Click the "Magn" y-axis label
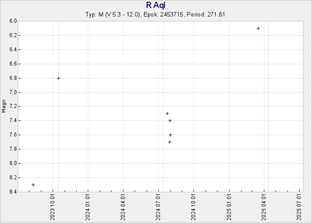 [x=4, y=106]
